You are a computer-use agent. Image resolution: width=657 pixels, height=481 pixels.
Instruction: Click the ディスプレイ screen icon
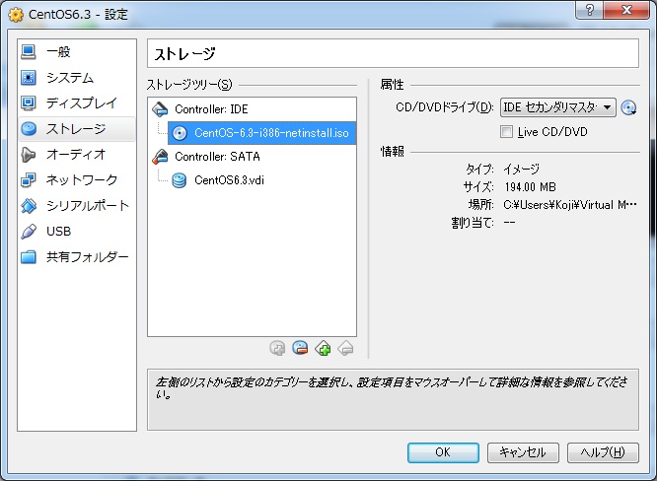[x=29, y=103]
